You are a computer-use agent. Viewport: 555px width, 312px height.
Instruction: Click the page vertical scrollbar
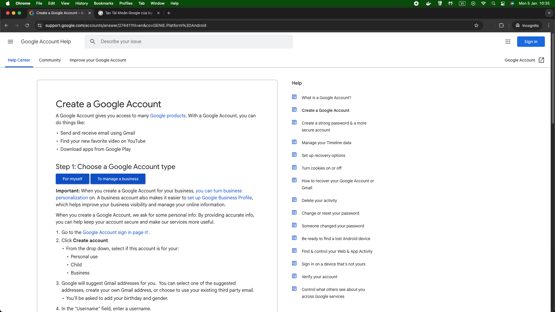553,78
